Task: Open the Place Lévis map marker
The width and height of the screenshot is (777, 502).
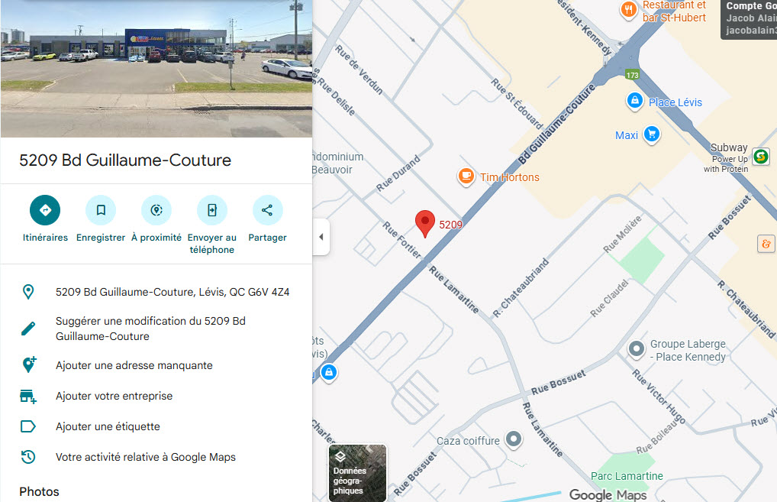Action: tap(634, 101)
